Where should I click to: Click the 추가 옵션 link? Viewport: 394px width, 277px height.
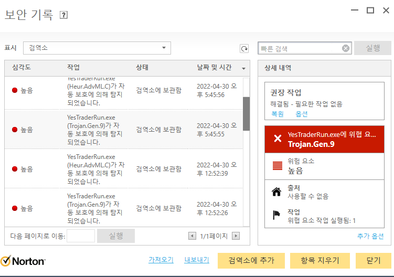[x=370, y=237]
